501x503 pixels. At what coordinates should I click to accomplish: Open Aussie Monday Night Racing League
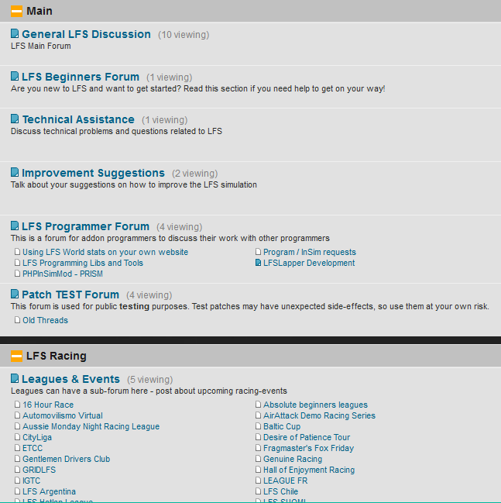(91, 426)
